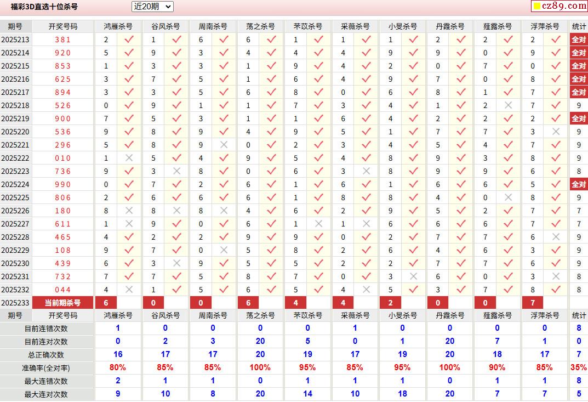Click the X mark for 谷风杀号 in row 2025230
The height and width of the screenshot is (402, 588).
point(176,263)
